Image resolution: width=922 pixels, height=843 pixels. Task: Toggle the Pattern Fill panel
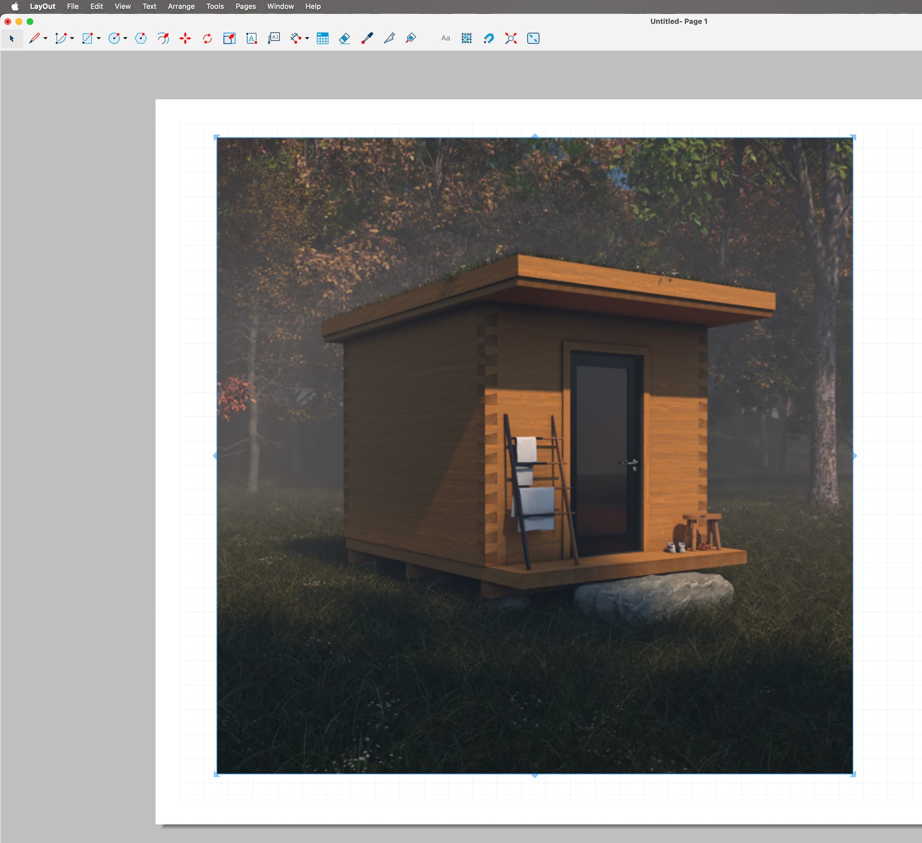466,38
